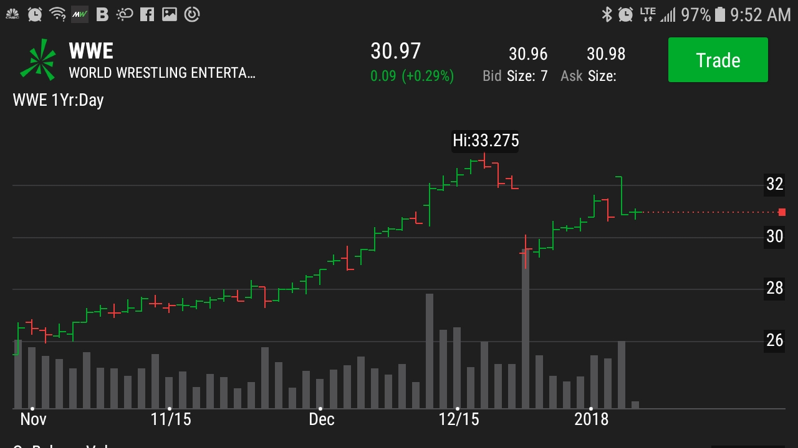Viewport: 798px width, 448px height.
Task: Select the WWE ticker symbol heading
Action: pos(91,51)
